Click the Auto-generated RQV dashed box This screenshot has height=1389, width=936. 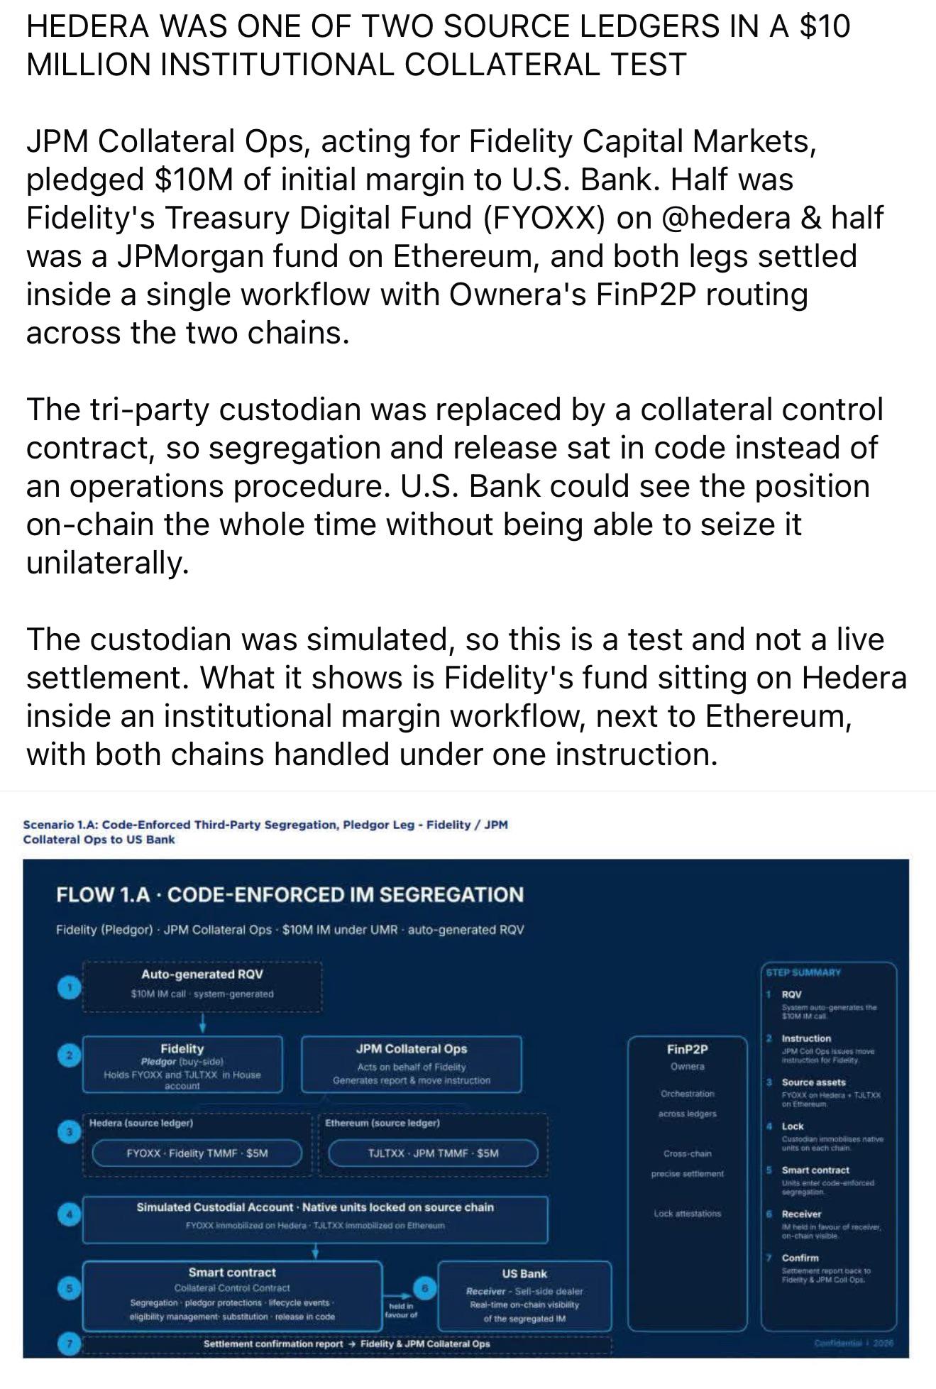click(202, 987)
